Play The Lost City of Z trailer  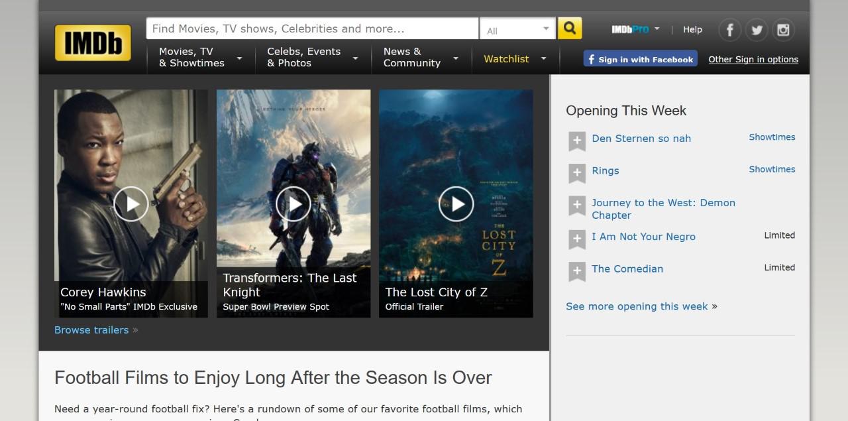click(456, 204)
